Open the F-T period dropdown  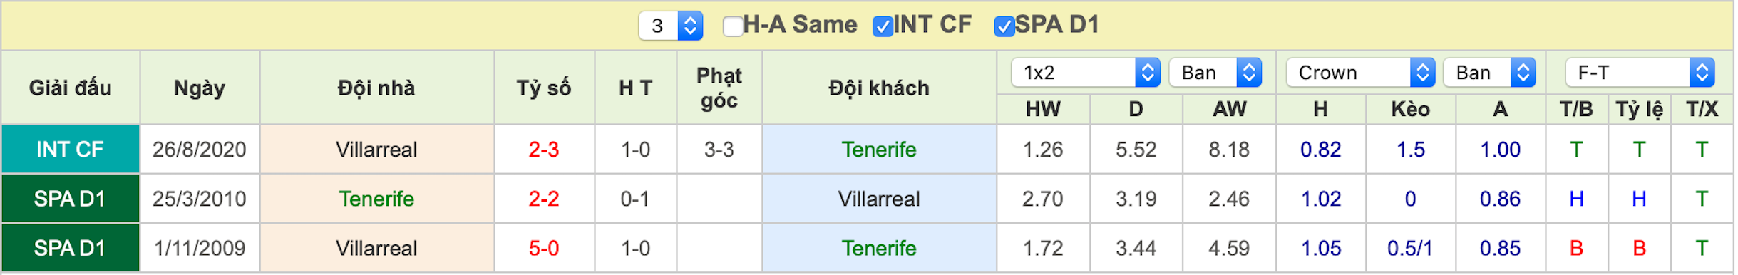pyautogui.click(x=1640, y=73)
